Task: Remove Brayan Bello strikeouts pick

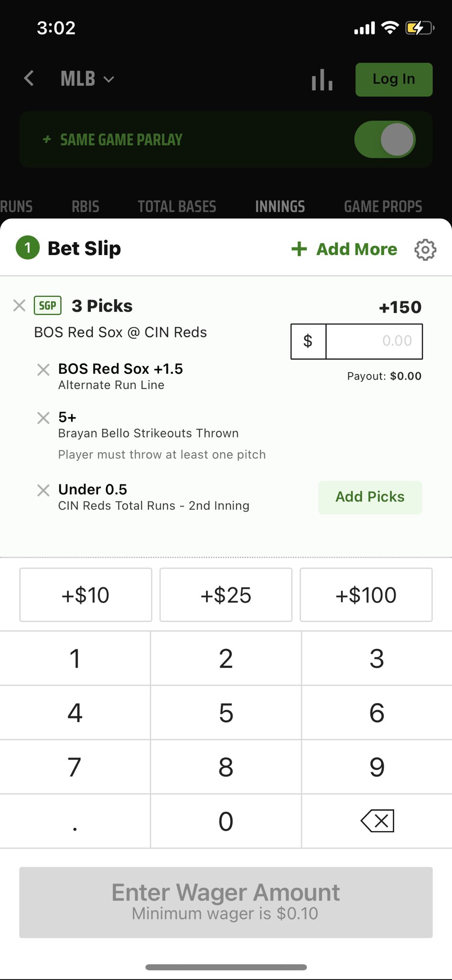Action: click(x=43, y=418)
